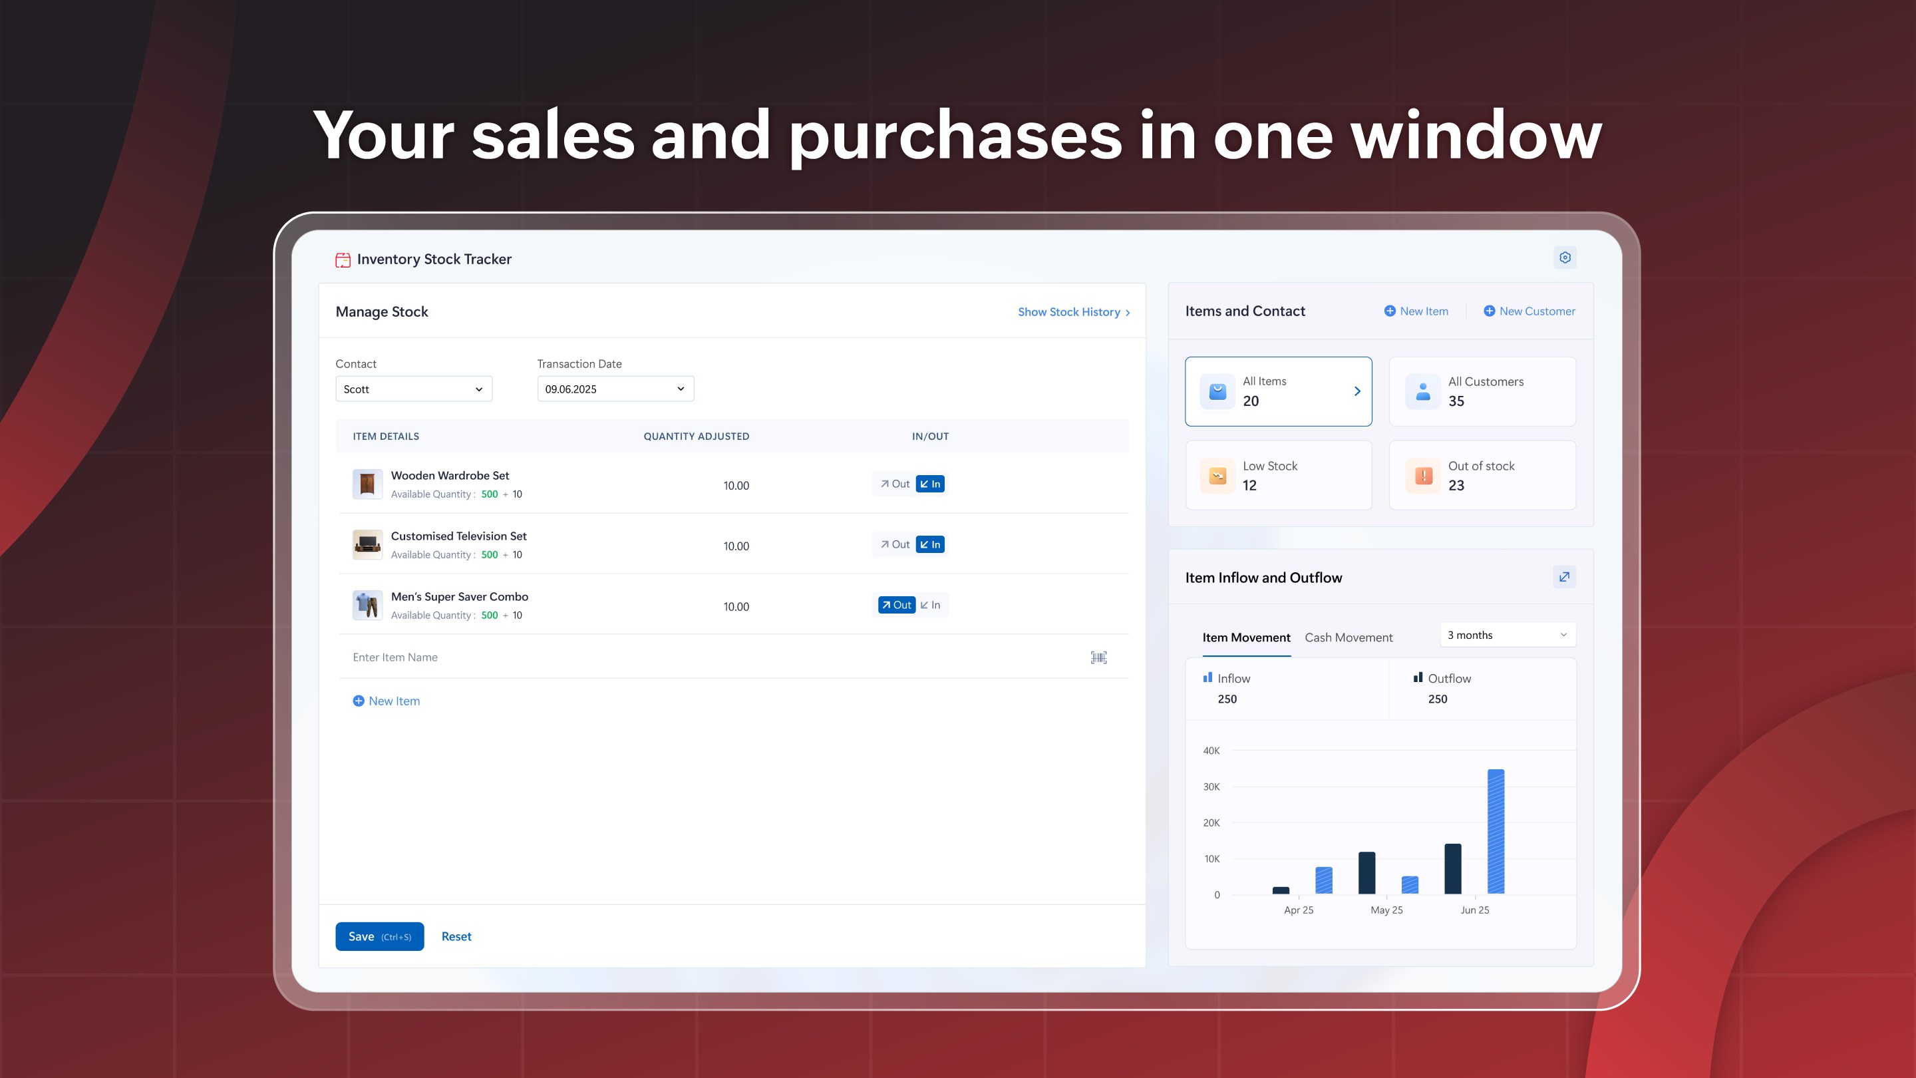Open the Contact dropdown showing Scott

[414, 389]
